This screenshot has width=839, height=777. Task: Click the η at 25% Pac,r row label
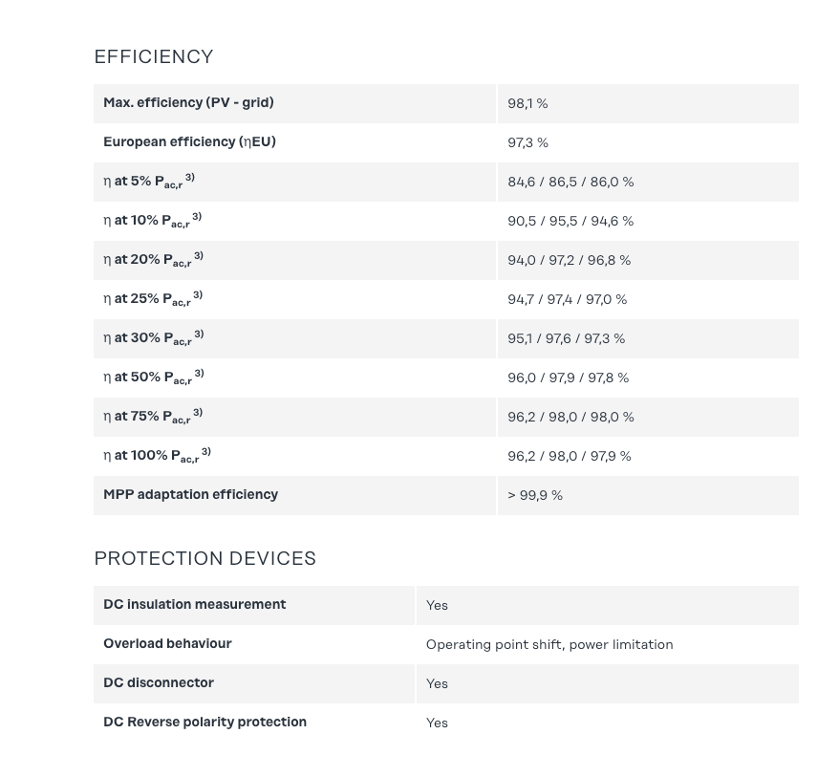point(153,299)
